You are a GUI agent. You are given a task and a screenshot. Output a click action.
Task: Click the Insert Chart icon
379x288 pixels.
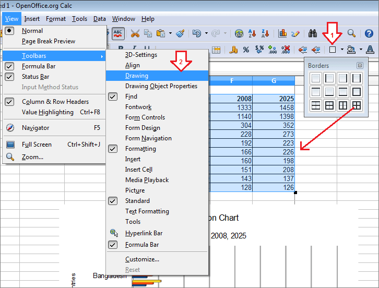pyautogui.click(x=283, y=33)
